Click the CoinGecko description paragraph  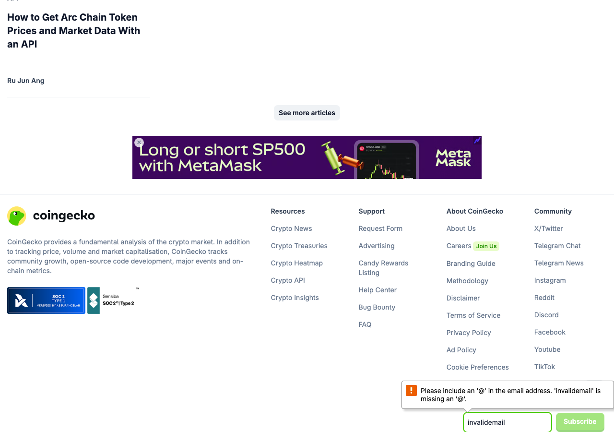129,256
